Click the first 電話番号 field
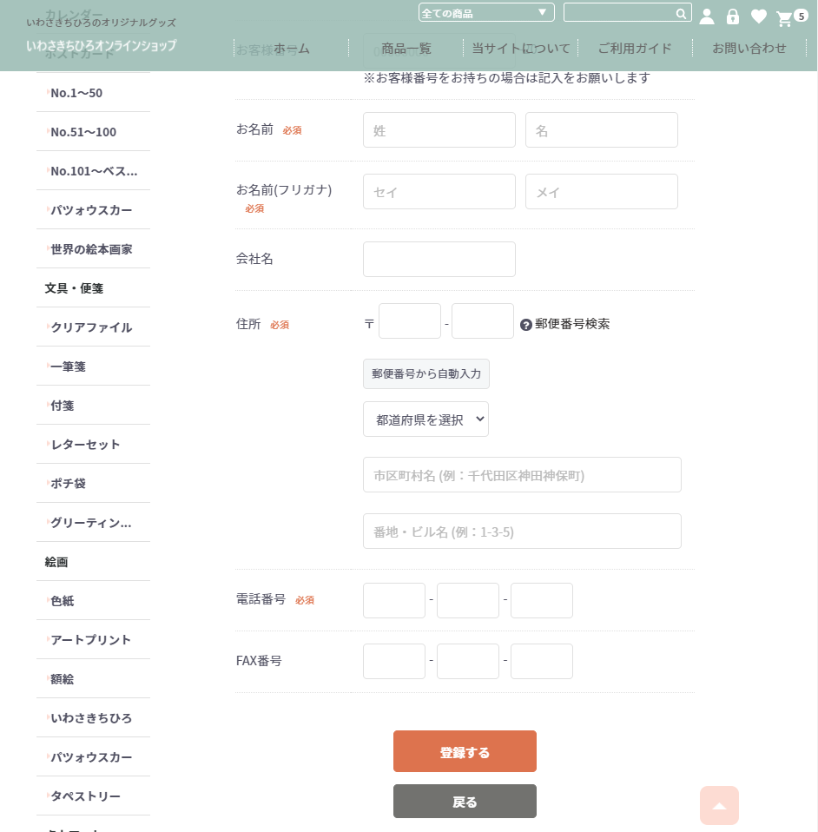The height and width of the screenshot is (832, 818). [394, 601]
